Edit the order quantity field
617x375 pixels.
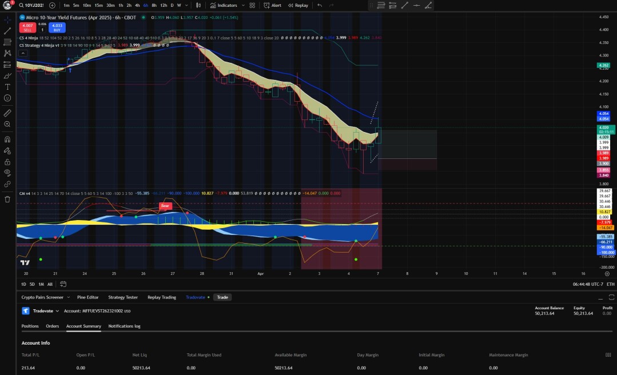point(42,30)
